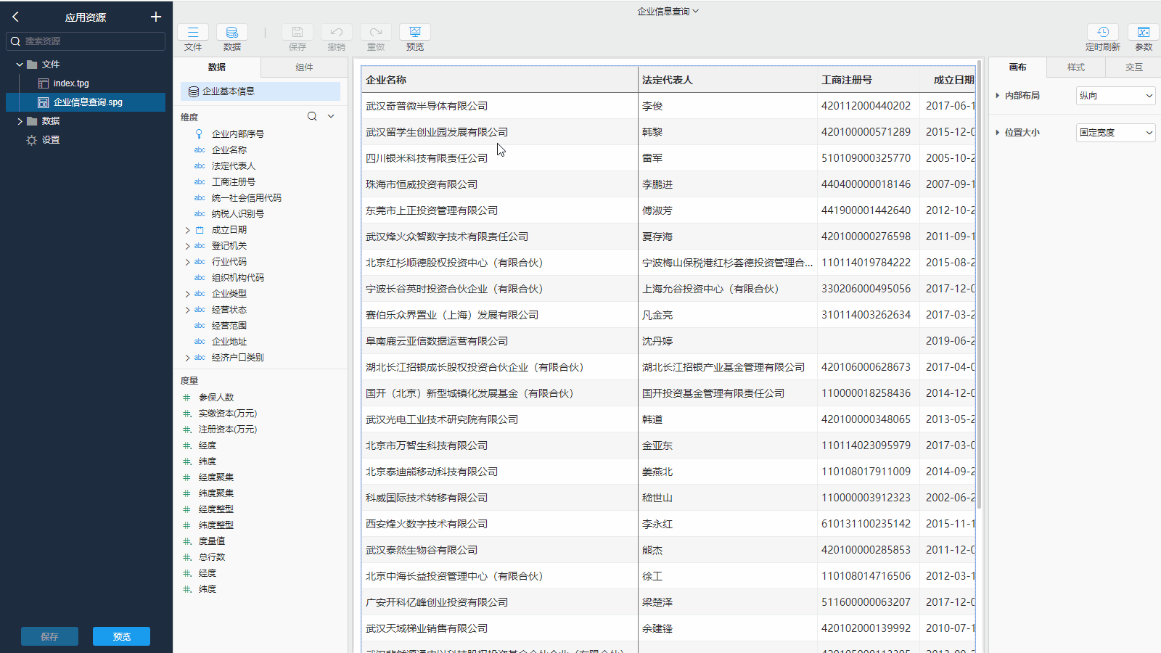Click the search magnifier in the 维度 section
This screenshot has height=653, width=1161.
tap(312, 116)
